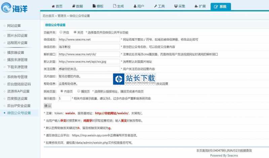269x158 pixels.
Task: Select the 关闭 function switch radio
Action: [x=75, y=32]
